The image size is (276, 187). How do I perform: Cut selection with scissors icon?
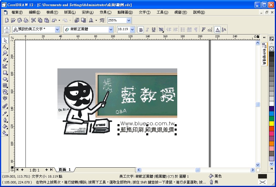pyautogui.click(x=33, y=20)
